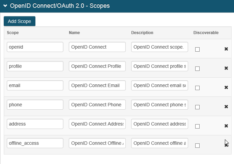
Task: Remove the offline_access scope row
Action: click(x=226, y=145)
